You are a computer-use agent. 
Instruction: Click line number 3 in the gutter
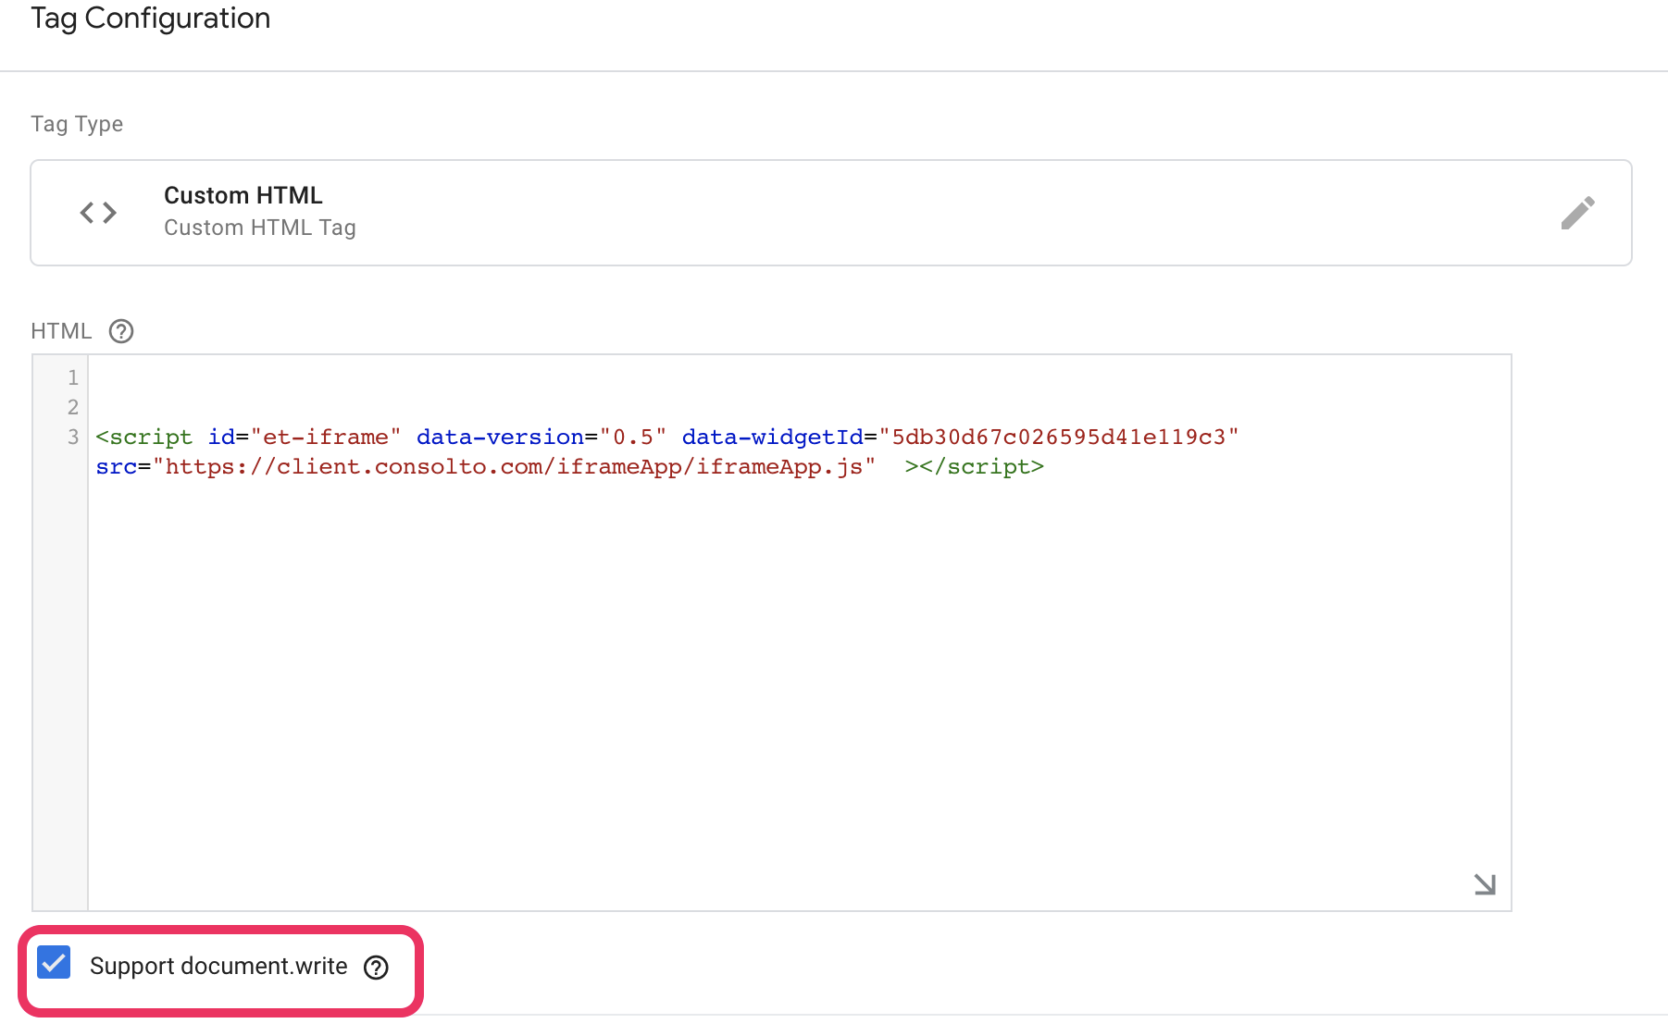(72, 437)
